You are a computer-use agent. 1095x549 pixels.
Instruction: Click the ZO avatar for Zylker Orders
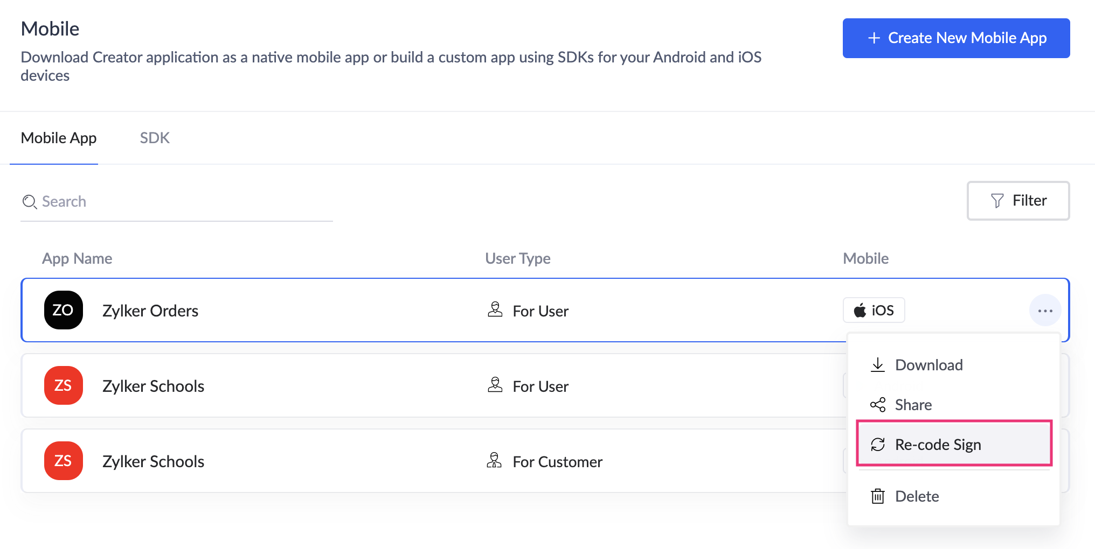63,310
